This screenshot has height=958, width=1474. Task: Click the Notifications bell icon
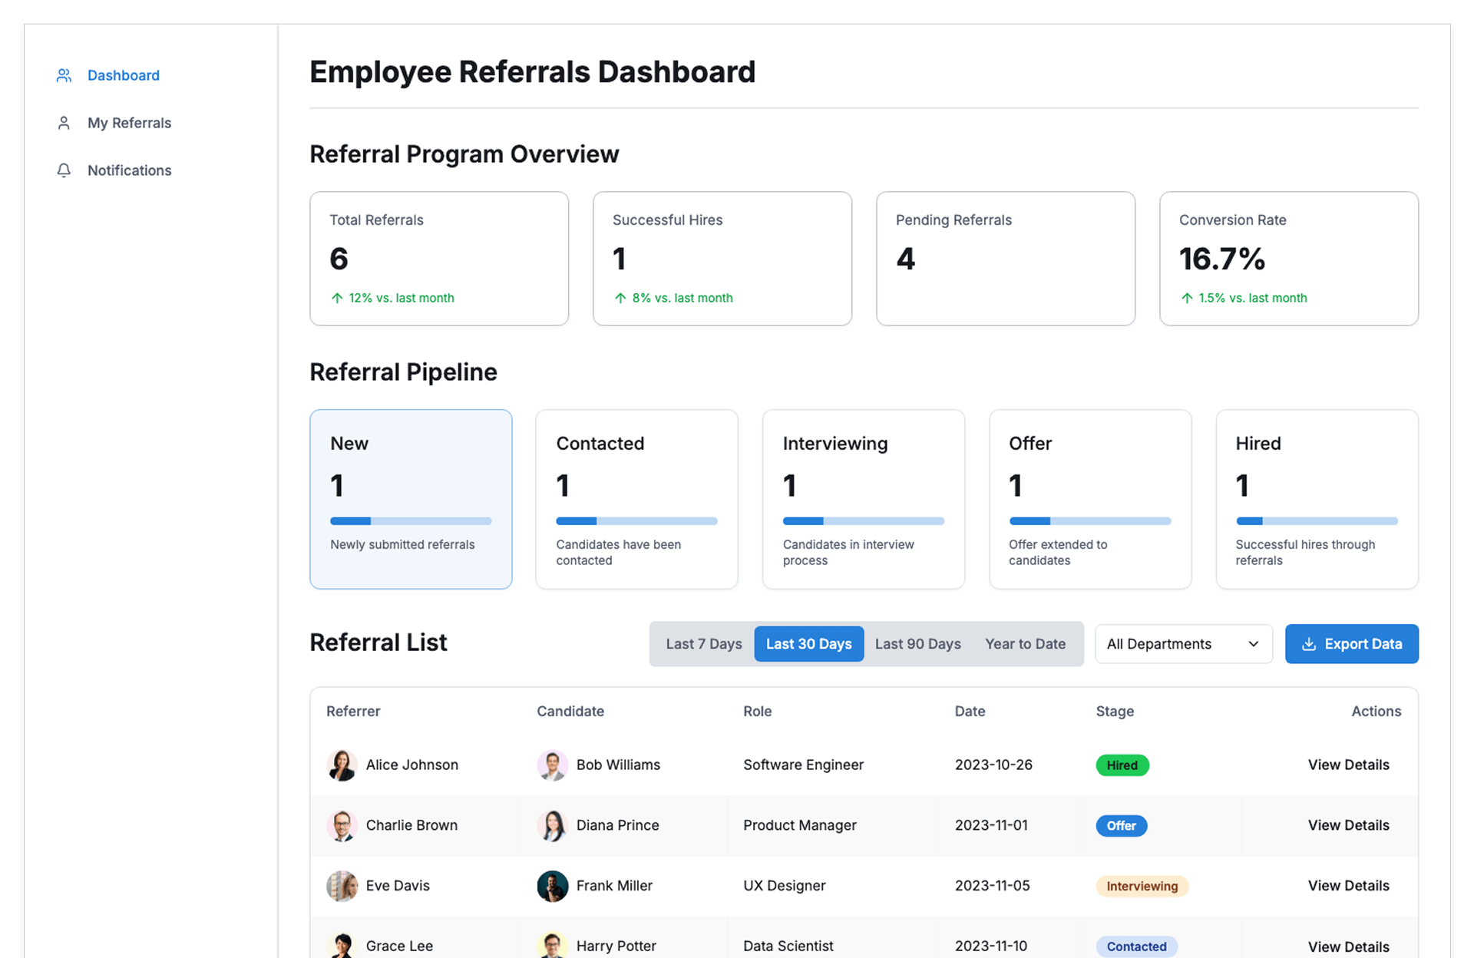64,170
